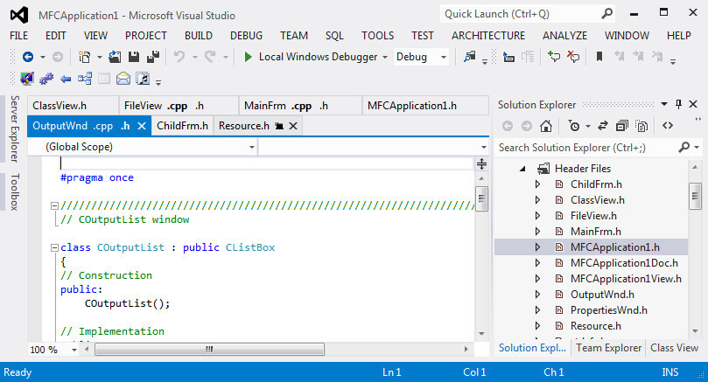
Task: Expand the ChildFrm.h tree node
Action: (538, 184)
